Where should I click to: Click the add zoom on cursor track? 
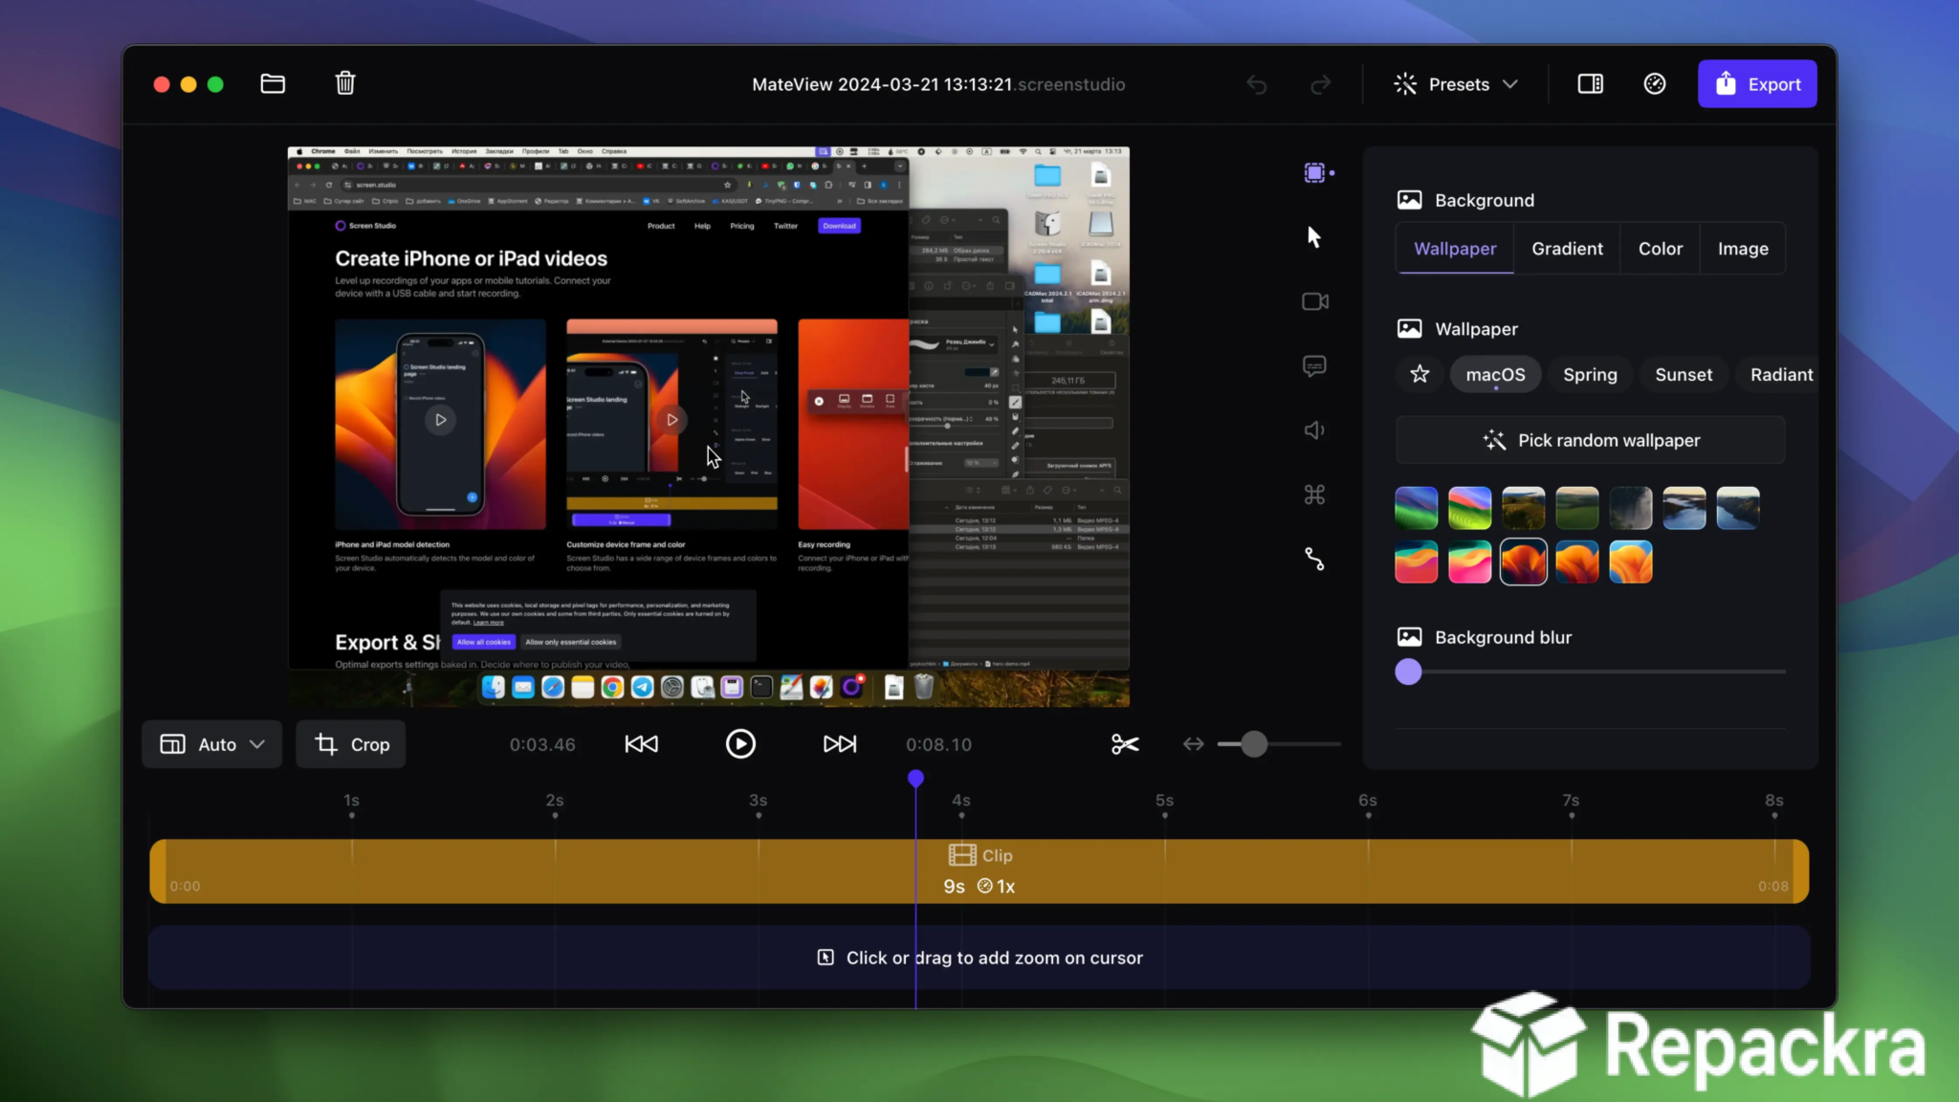pos(979,958)
